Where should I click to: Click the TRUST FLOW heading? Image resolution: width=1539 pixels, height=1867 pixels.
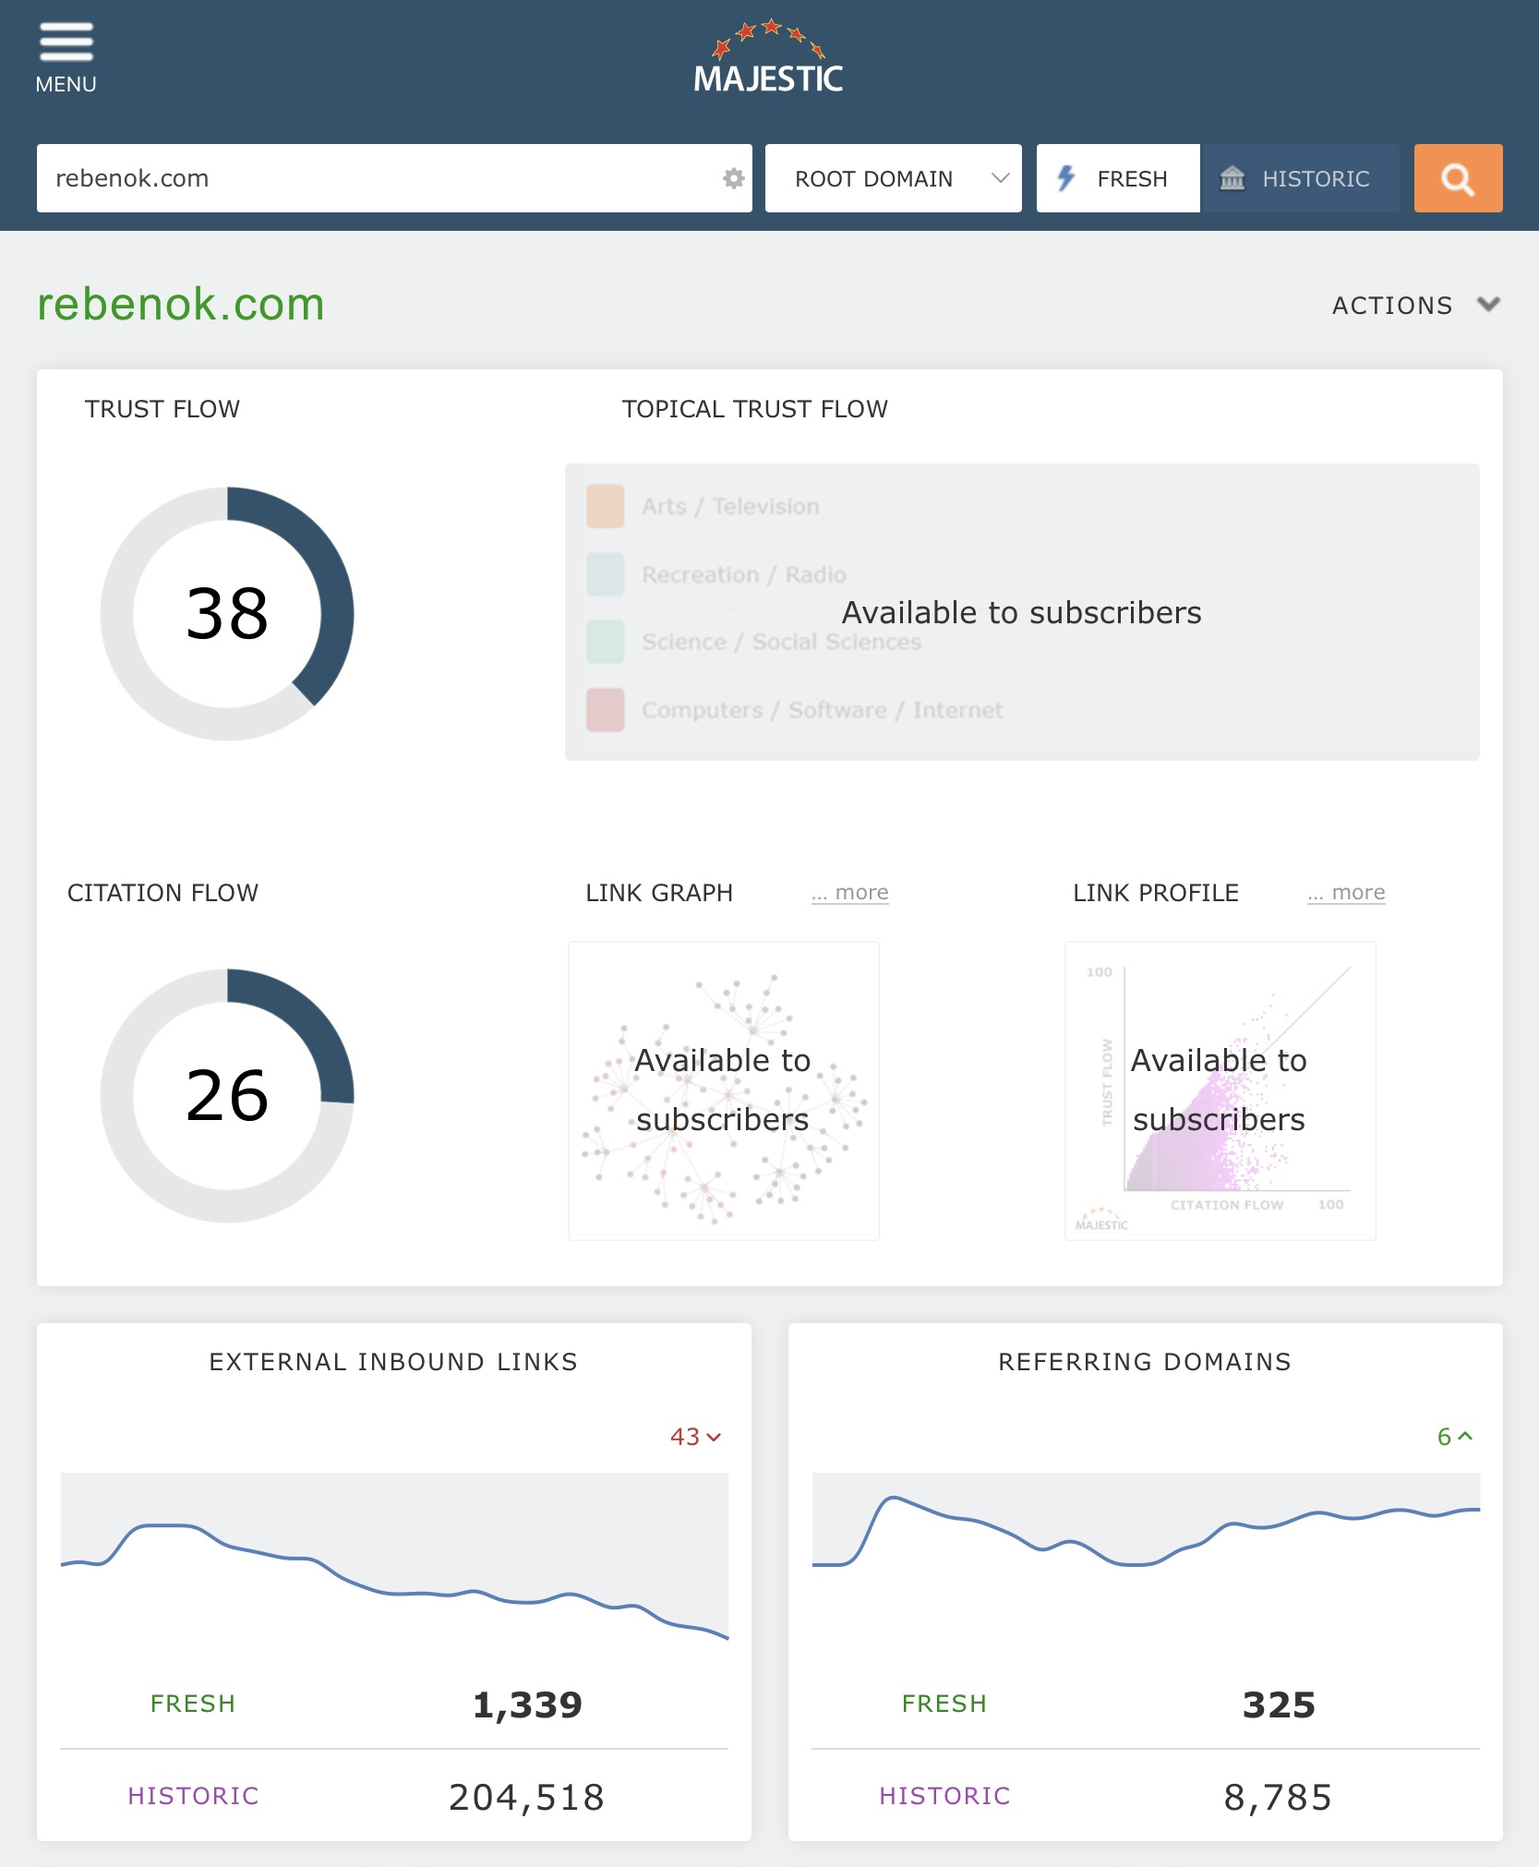click(162, 409)
